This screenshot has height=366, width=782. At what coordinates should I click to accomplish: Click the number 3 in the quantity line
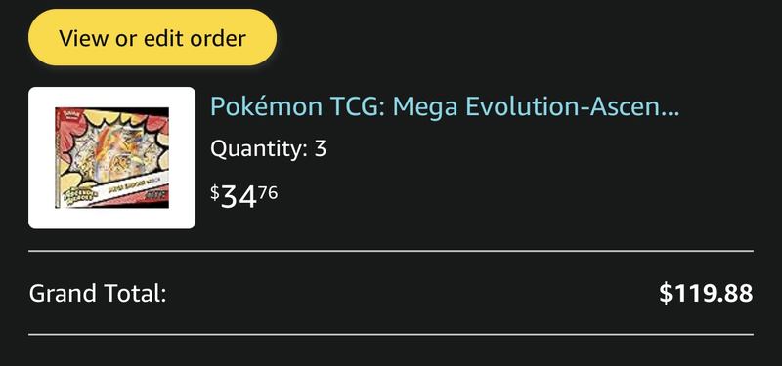point(320,149)
